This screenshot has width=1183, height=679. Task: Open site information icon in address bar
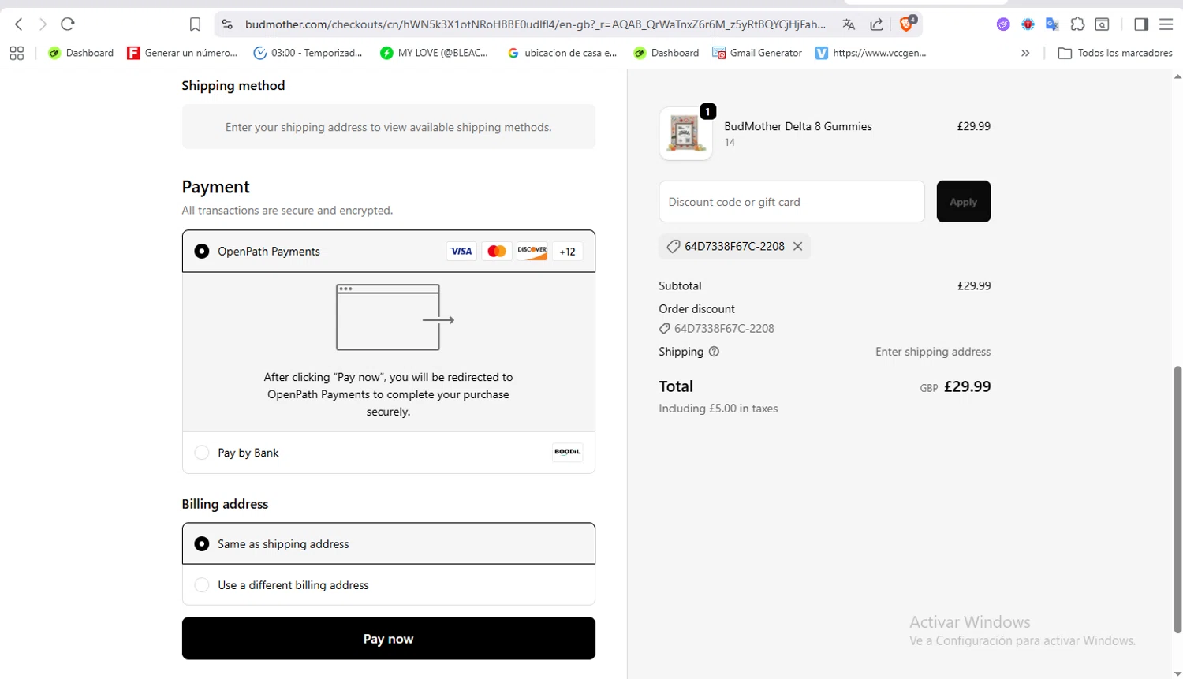coord(227,24)
